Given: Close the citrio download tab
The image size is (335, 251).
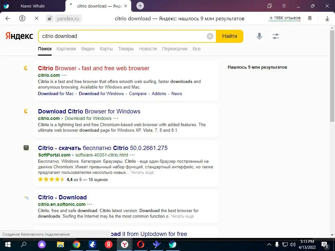Looking at the screenshot, I should (x=126, y=6).
